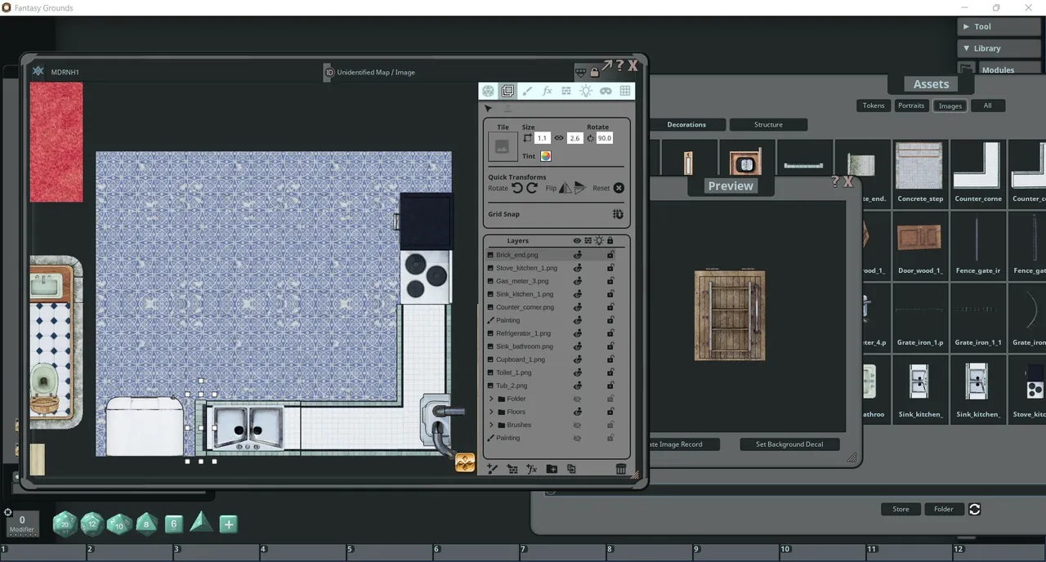Show the Tokens asset filter
Viewport: 1046px width, 562px height.
point(874,105)
